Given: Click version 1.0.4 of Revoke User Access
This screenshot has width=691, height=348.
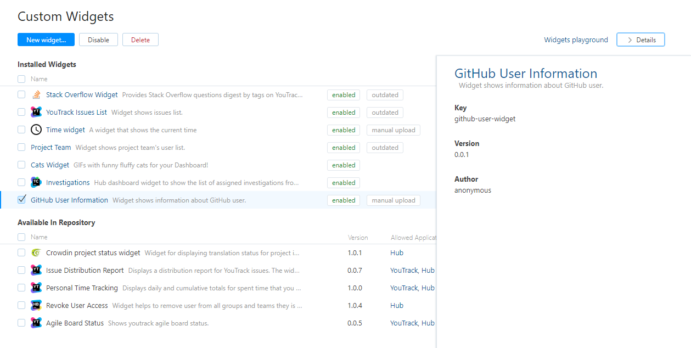Looking at the screenshot, I should [355, 306].
